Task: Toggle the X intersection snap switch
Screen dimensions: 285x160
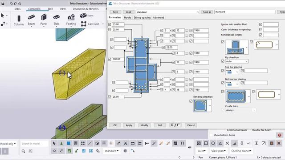Action: coord(227,143)
